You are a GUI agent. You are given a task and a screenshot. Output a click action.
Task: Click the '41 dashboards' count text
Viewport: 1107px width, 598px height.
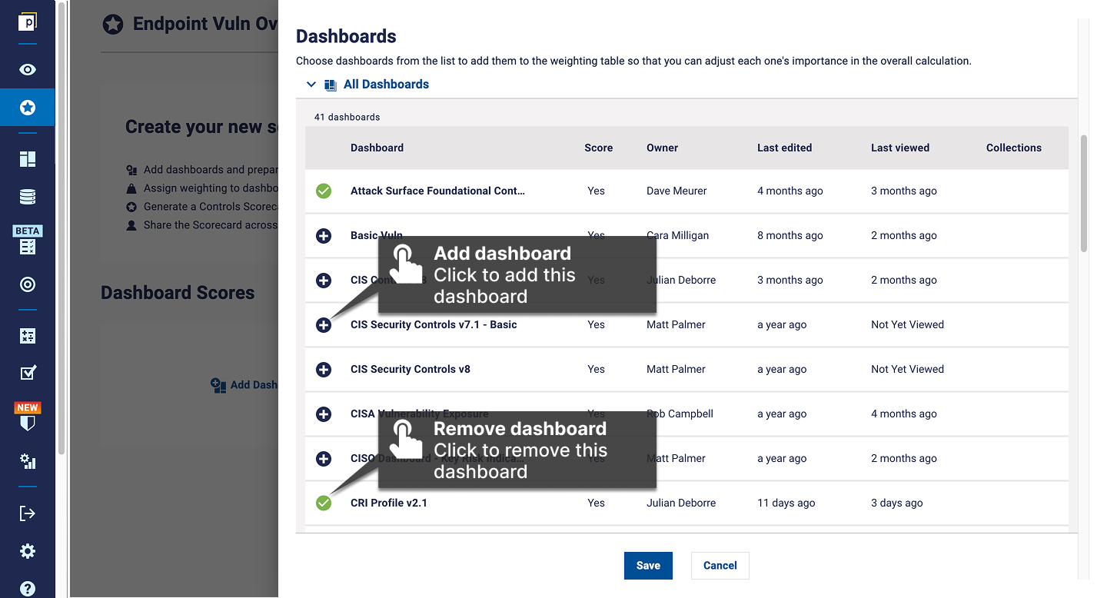347,117
